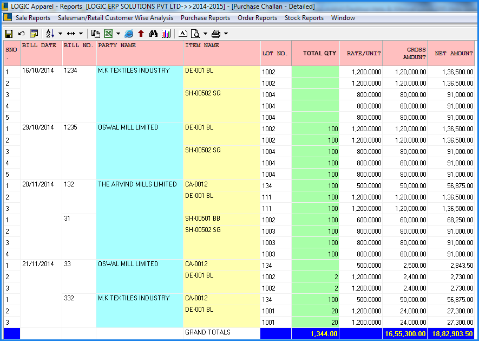Open Salesman/Retail Customer Wise Analysis menu
Screen dimensions: 479x341
click(115, 18)
